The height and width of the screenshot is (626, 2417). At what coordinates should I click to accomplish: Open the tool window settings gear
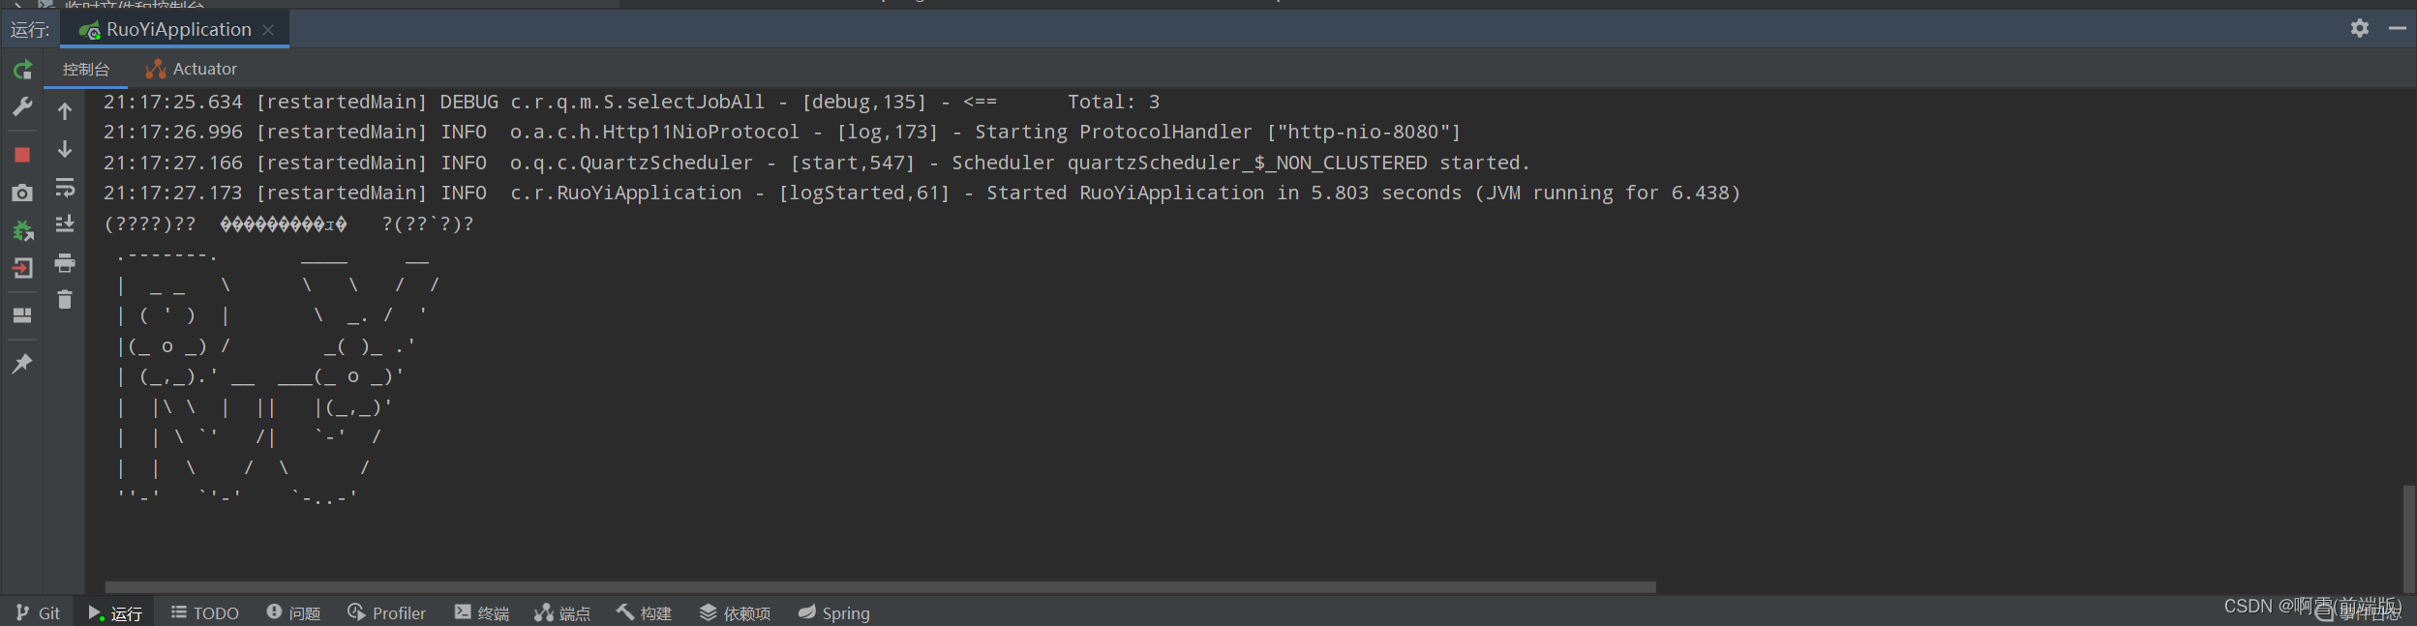click(2359, 28)
